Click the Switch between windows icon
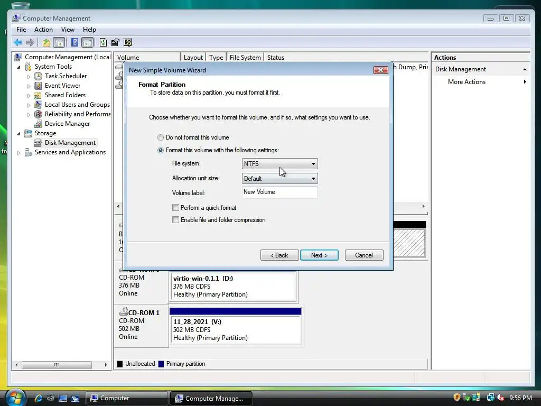 pyautogui.click(x=75, y=398)
